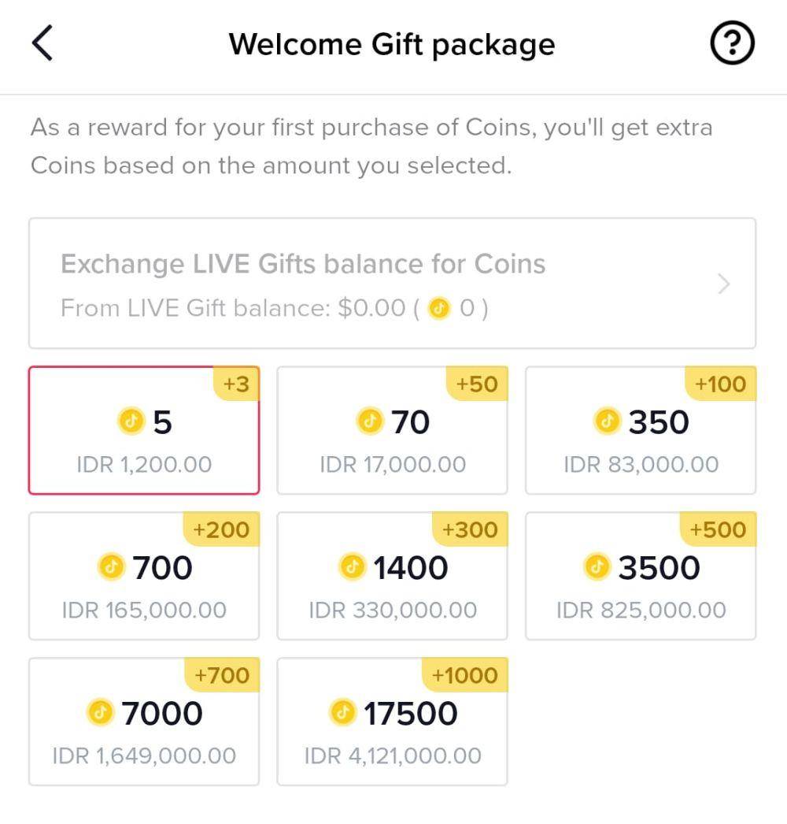Tap the coin icon beside 17500
787x824 pixels.
click(x=343, y=713)
